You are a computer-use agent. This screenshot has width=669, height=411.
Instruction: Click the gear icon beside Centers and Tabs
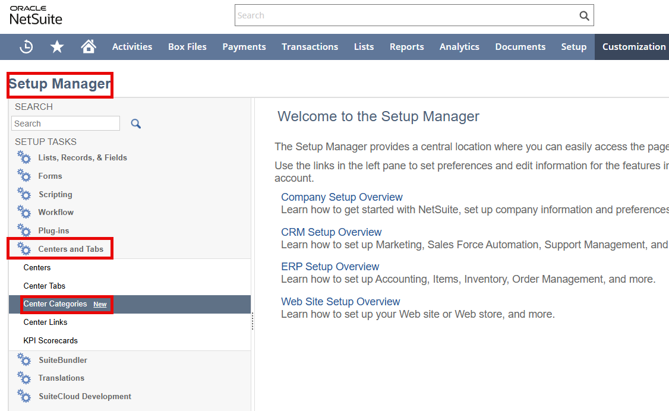point(24,249)
